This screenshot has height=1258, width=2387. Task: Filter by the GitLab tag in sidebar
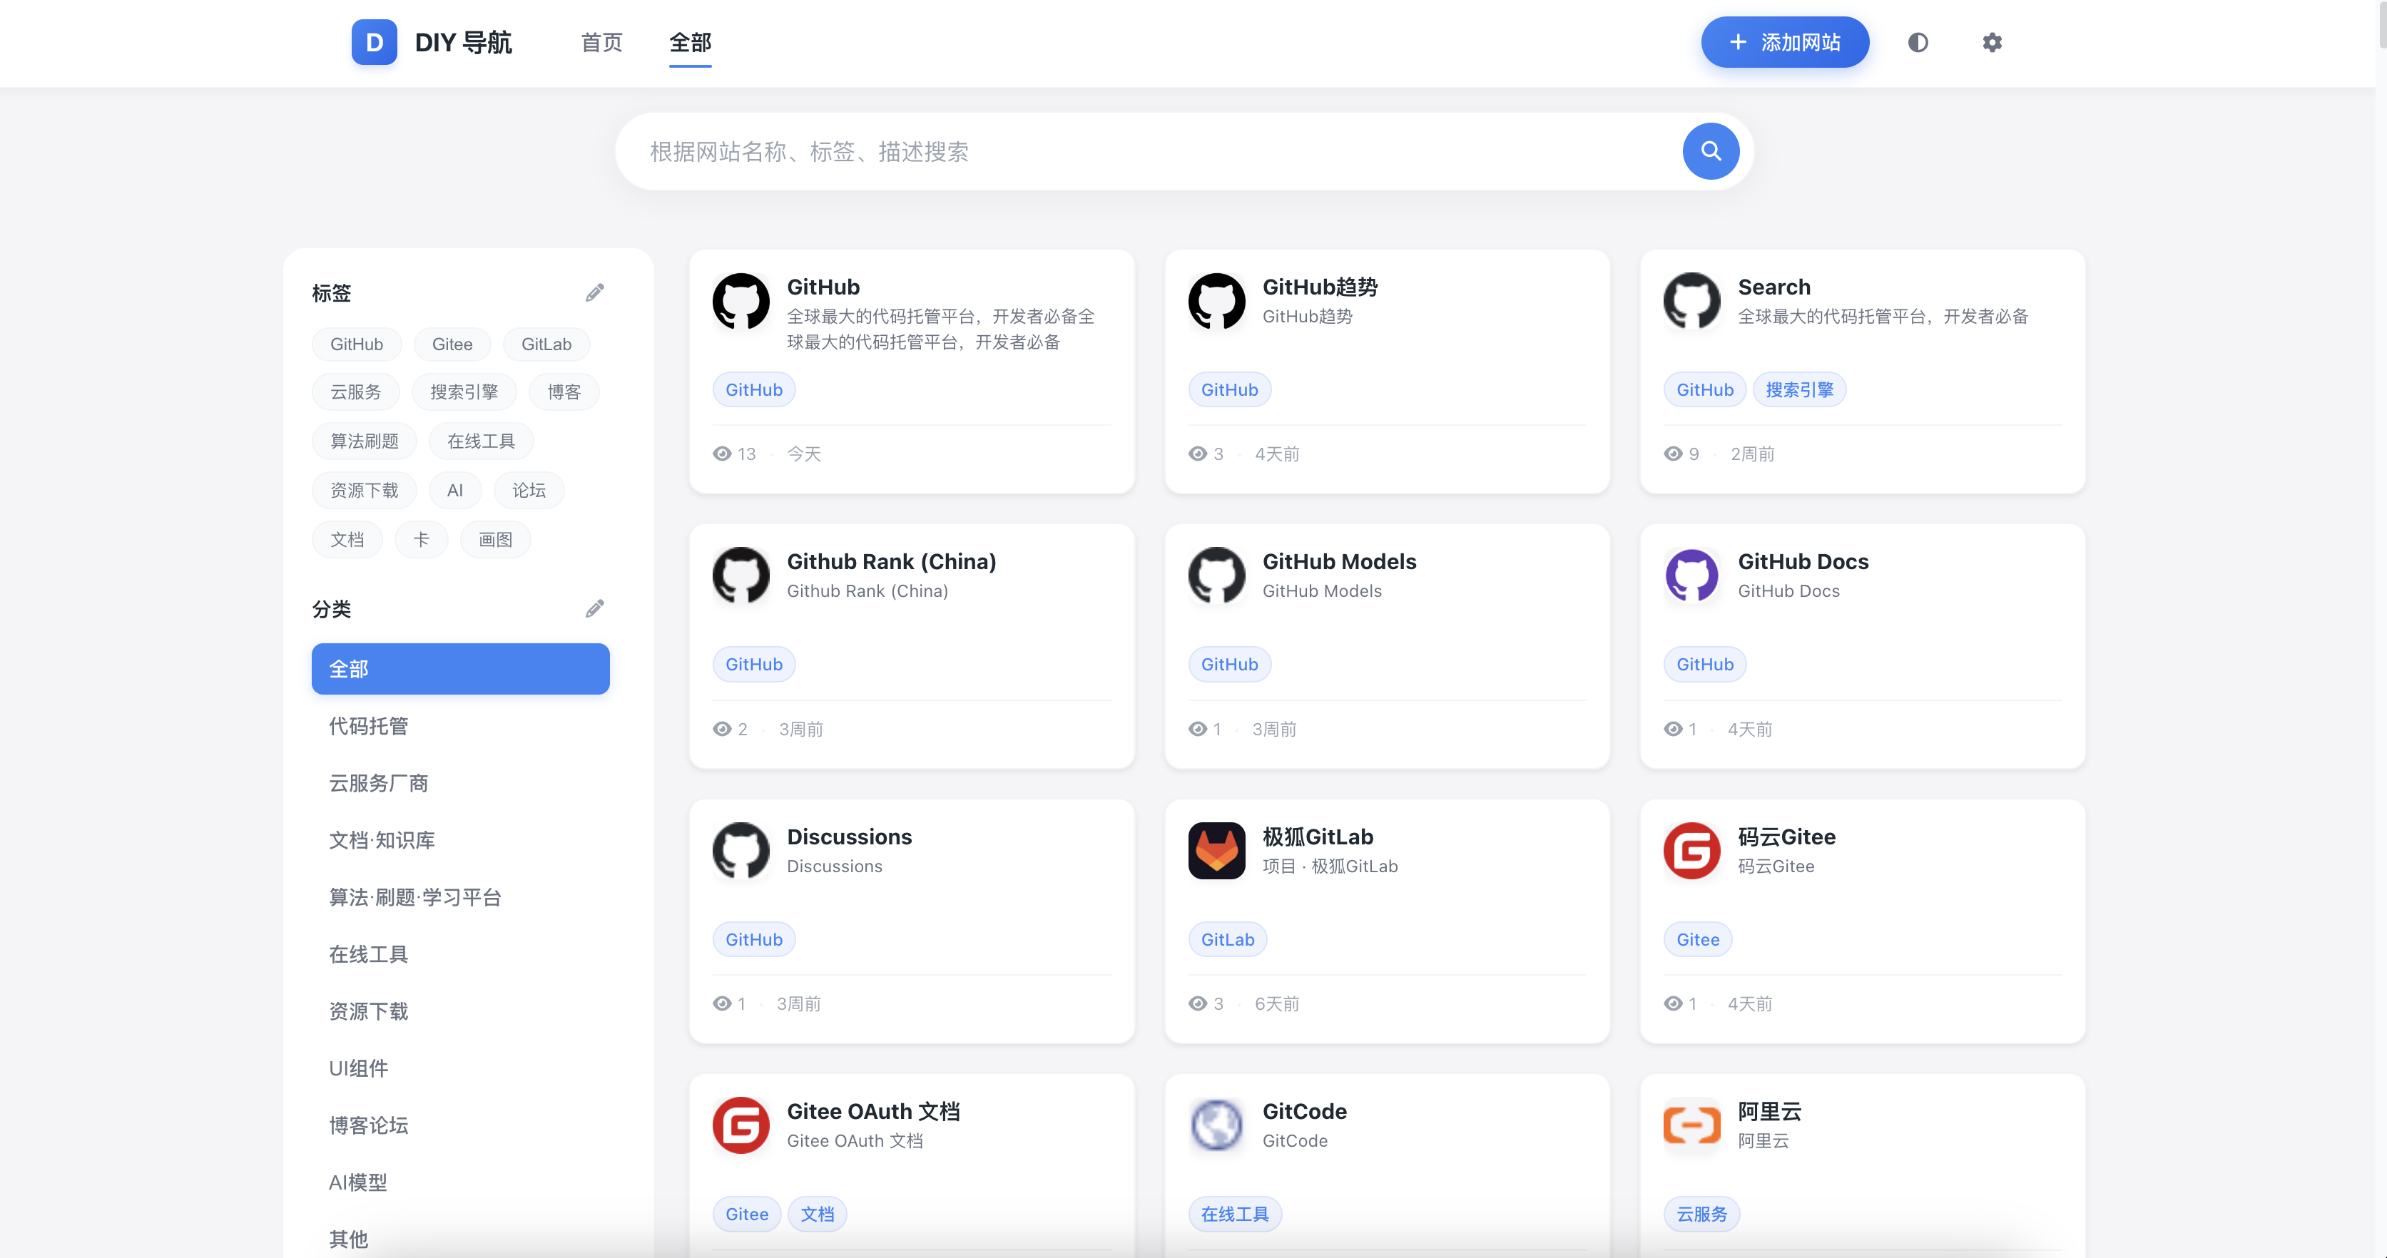pyautogui.click(x=546, y=344)
